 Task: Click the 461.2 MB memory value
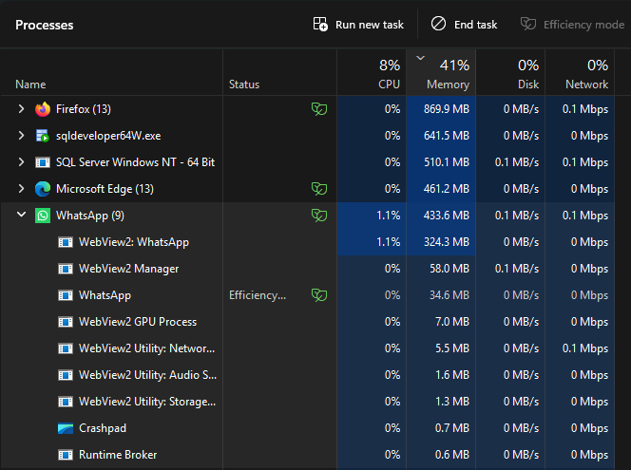447,189
